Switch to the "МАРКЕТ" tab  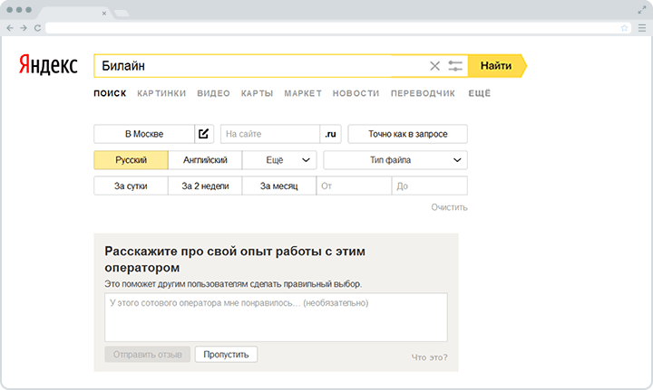(303, 93)
